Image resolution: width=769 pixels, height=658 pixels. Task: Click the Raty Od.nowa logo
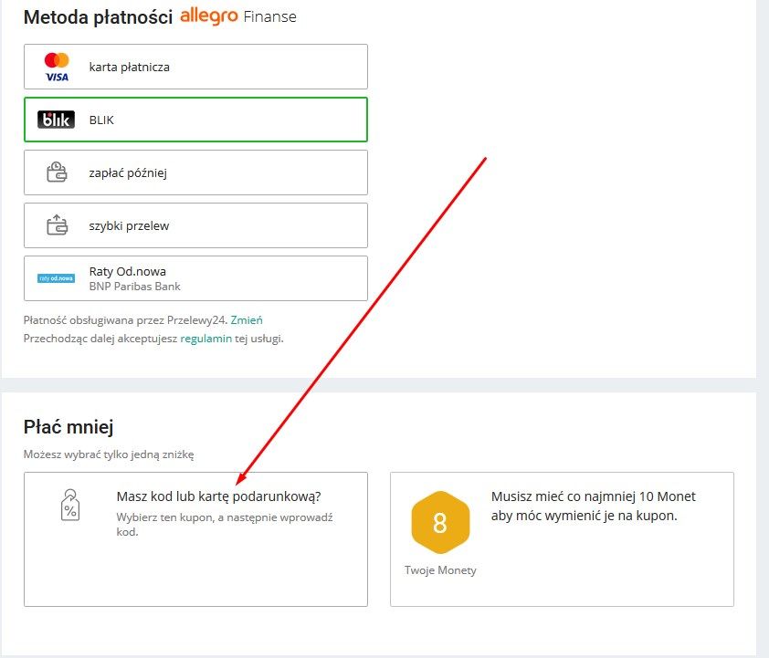(57, 278)
